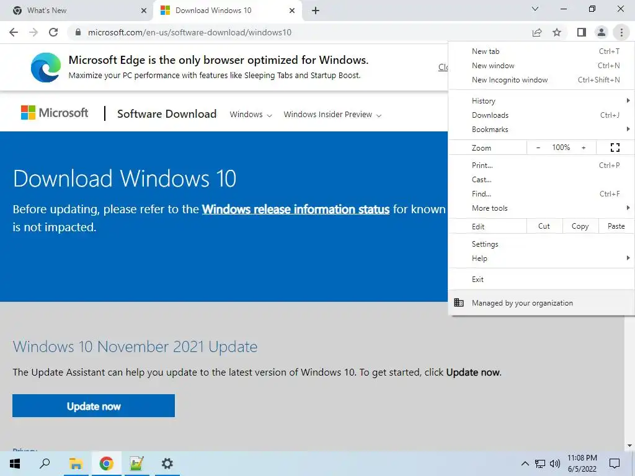
Task: Click Paste in the Edit row
Action: (616, 226)
